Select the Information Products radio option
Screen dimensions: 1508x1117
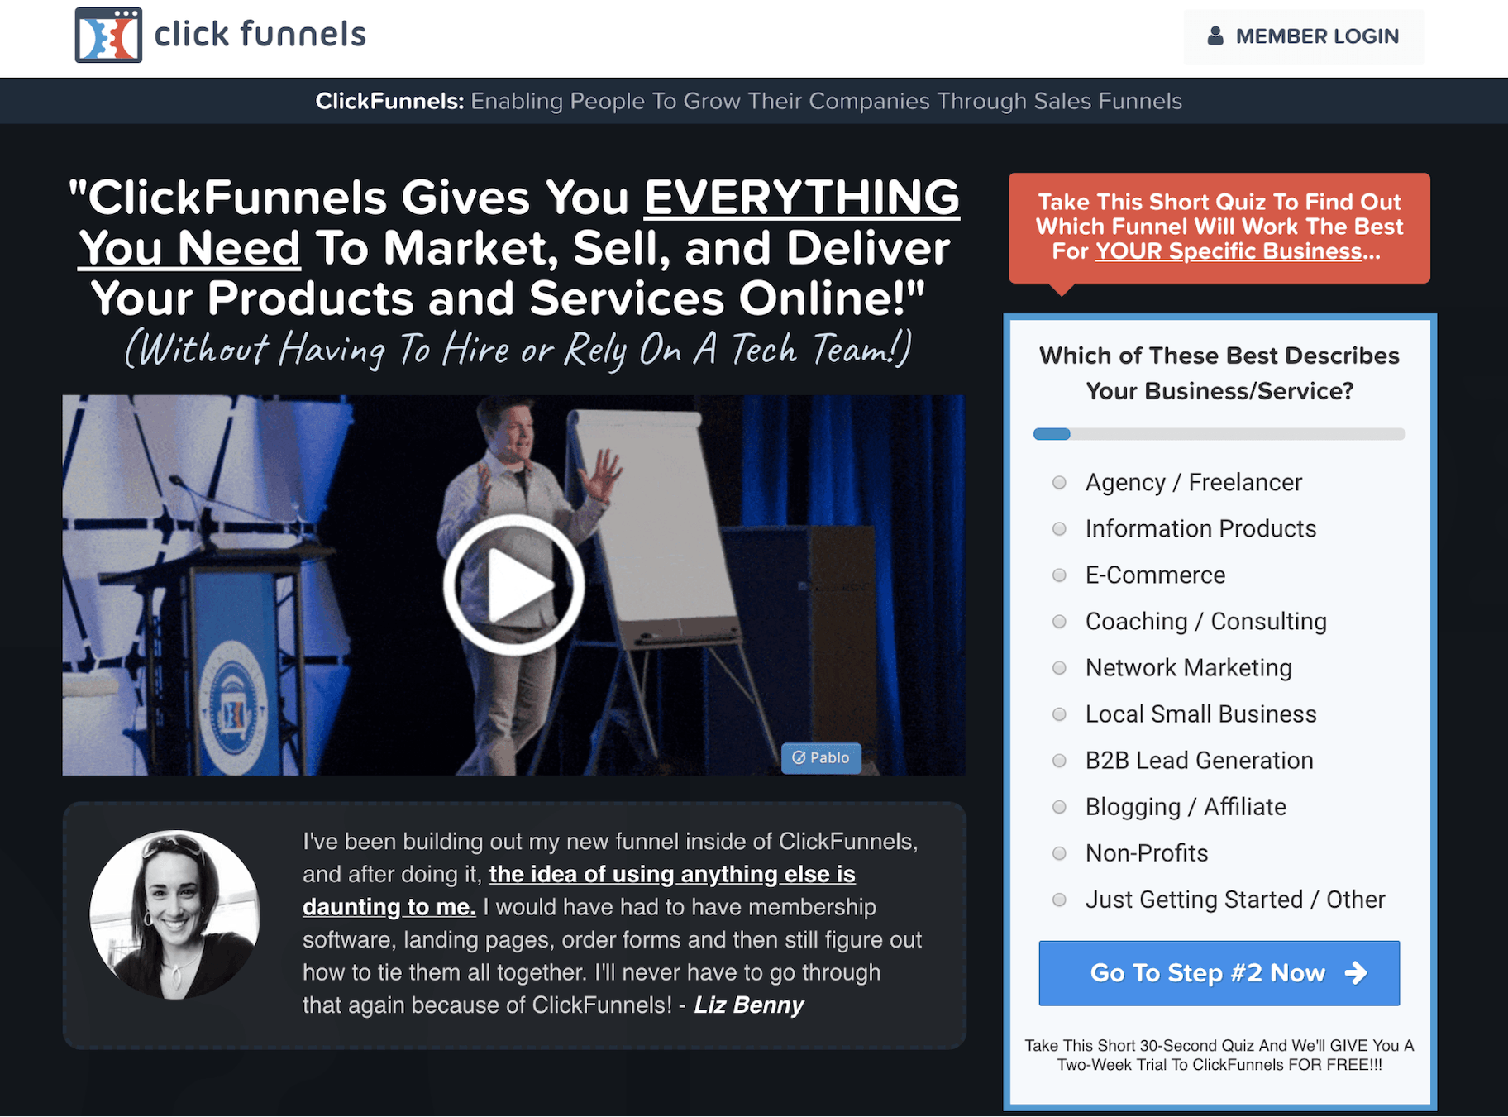click(x=1059, y=529)
